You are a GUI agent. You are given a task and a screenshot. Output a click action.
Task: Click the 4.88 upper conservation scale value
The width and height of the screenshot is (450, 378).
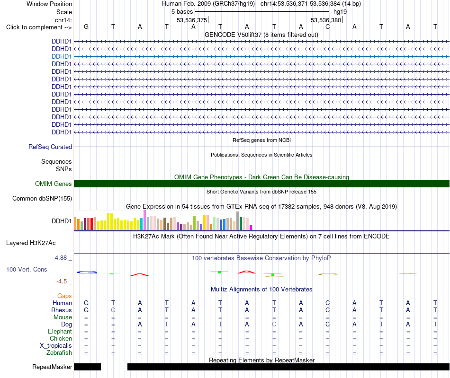(61, 258)
